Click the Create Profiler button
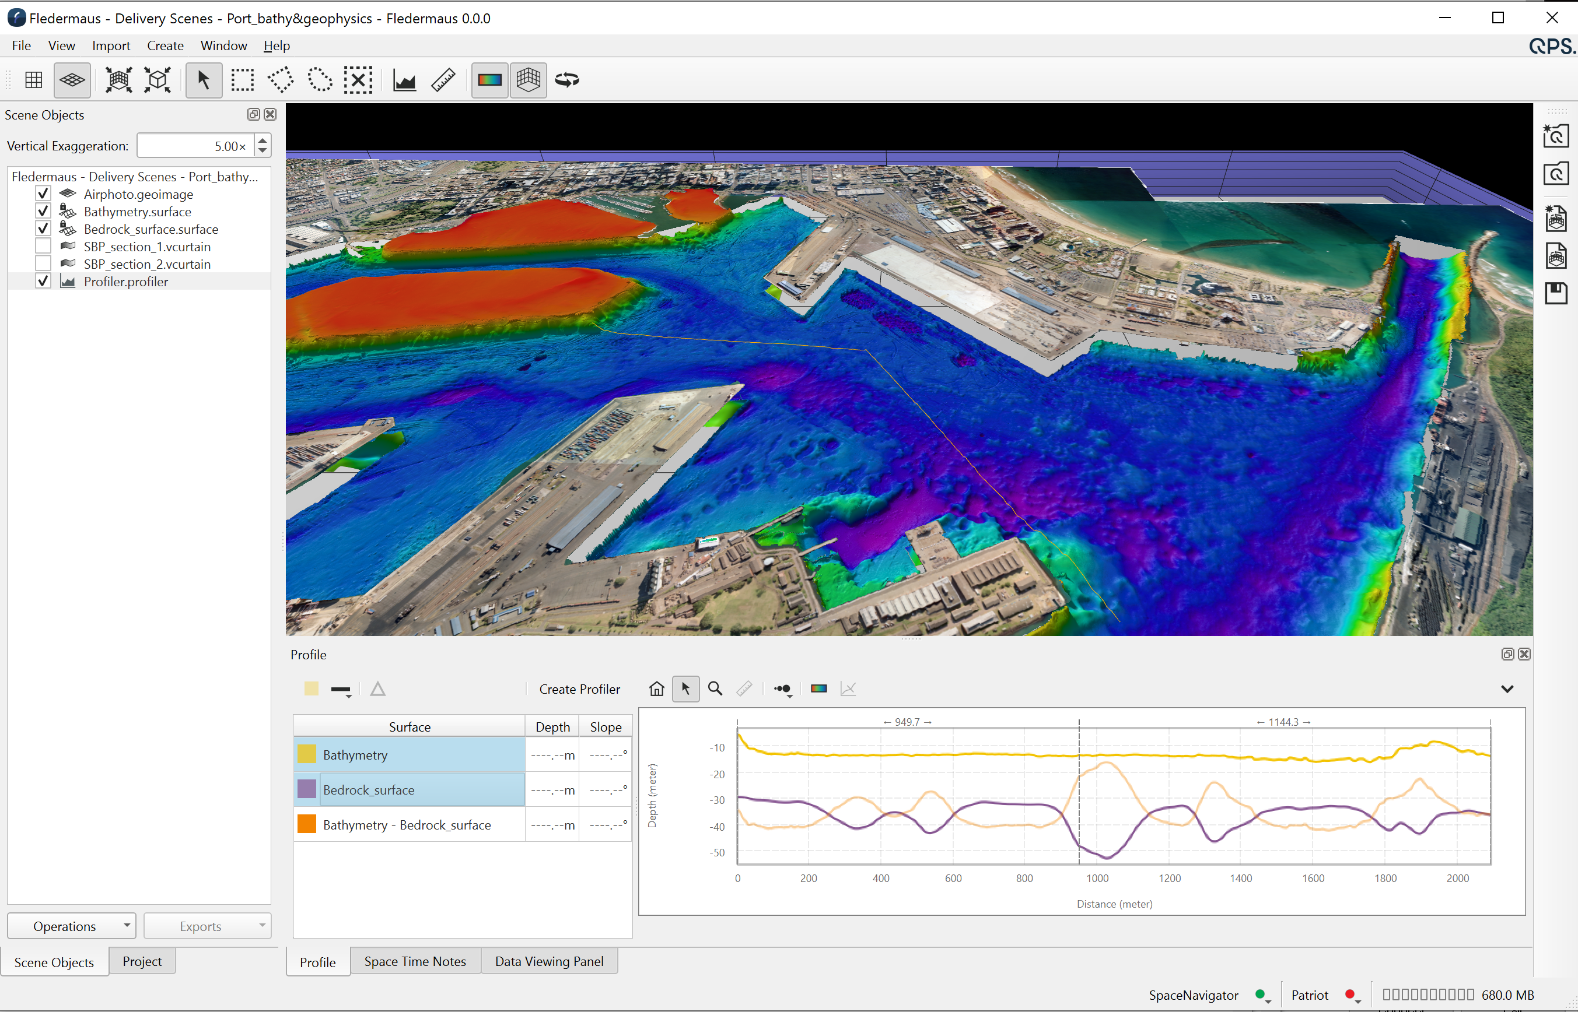The image size is (1578, 1012). [579, 688]
